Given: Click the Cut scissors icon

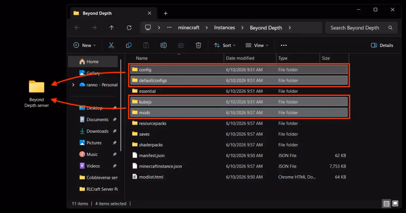Looking at the screenshot, I should pos(111,45).
